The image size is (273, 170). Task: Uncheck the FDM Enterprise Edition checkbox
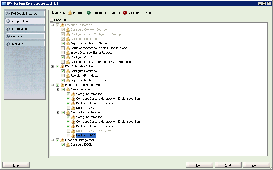[58, 66]
